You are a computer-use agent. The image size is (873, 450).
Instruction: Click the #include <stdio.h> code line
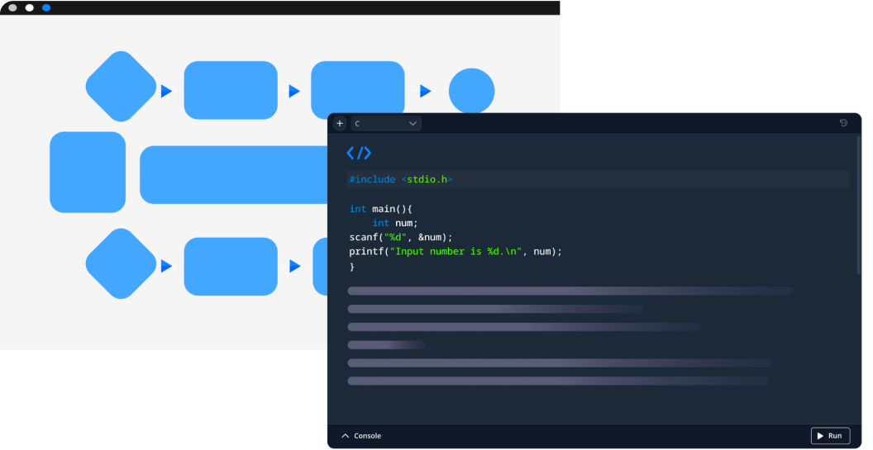tap(401, 179)
